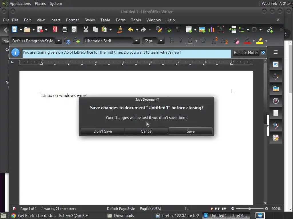Open the Insert Table dropdown arrow

coord(195,30)
